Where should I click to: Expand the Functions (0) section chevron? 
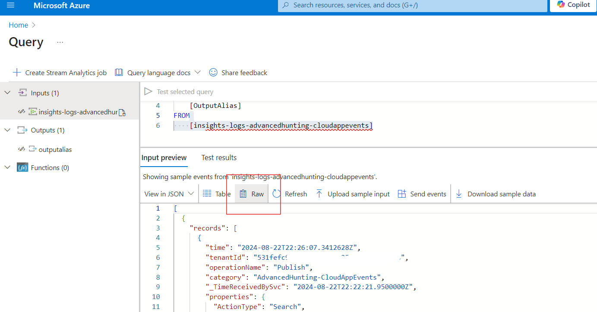(7, 167)
